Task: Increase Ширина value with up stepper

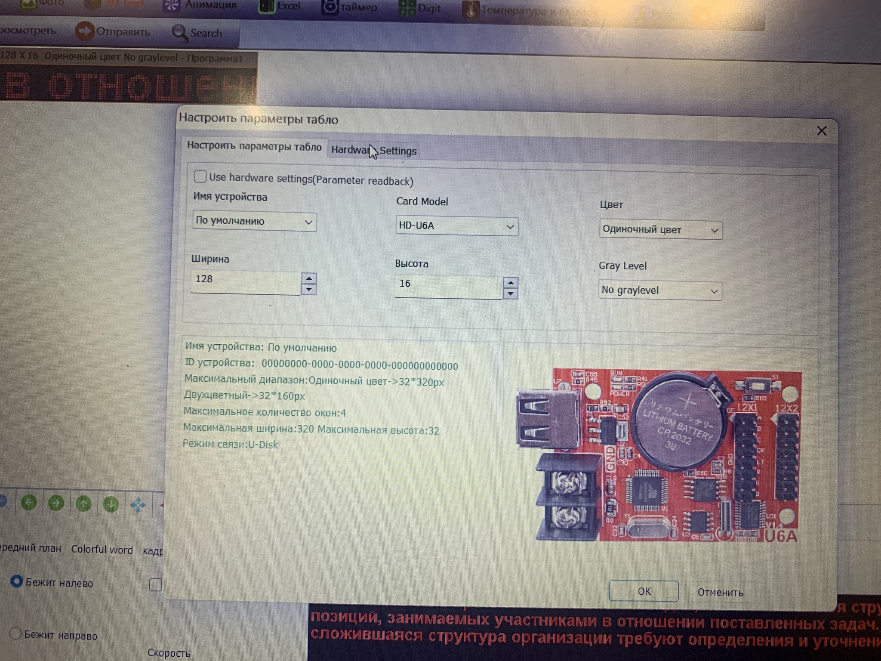Action: (x=309, y=278)
